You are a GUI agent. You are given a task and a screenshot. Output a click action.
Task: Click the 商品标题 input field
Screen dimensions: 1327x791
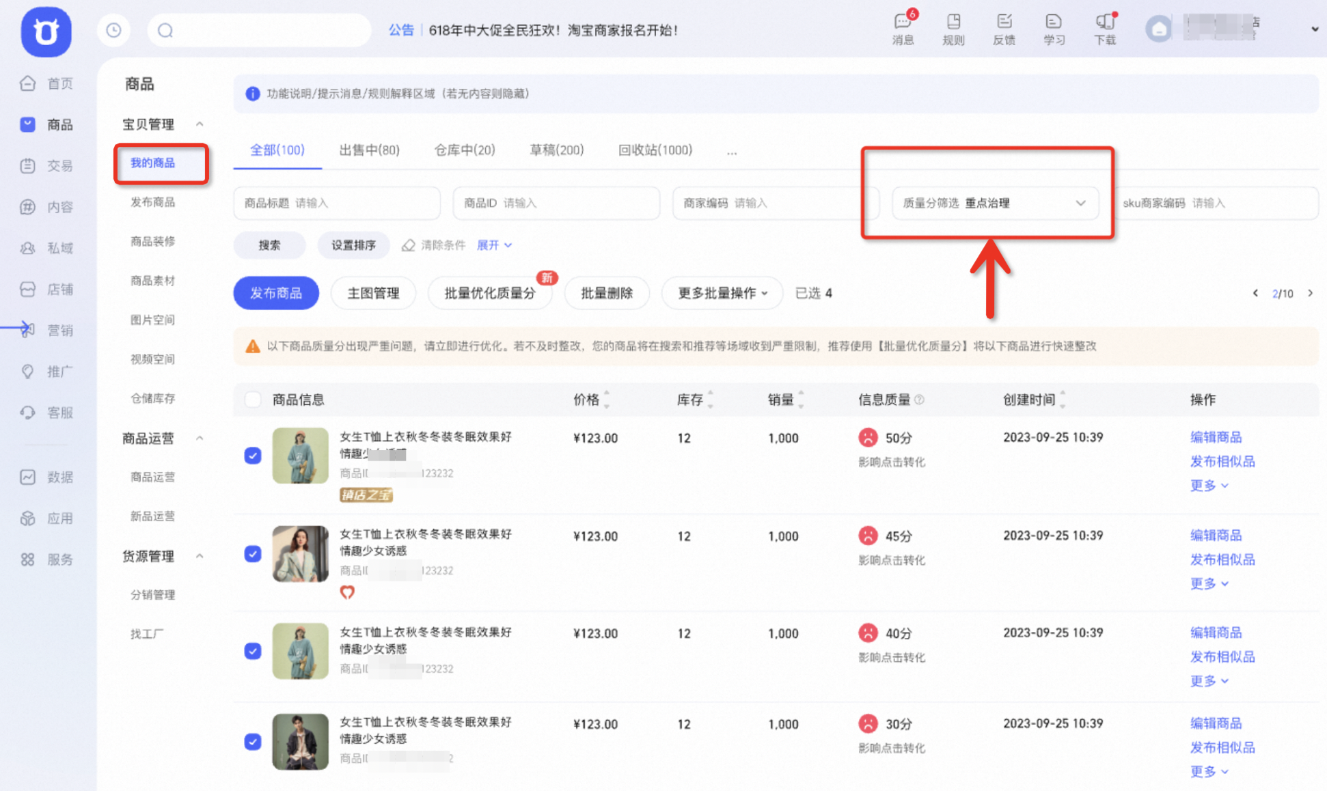click(337, 203)
